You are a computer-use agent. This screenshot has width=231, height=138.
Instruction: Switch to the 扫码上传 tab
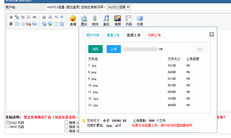coord(154,35)
